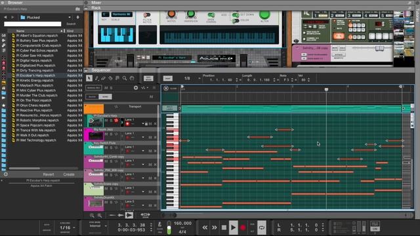Image resolution: width=420 pixels, height=236 pixels.
Task: Click the Create button in browser
Action: tap(69, 174)
